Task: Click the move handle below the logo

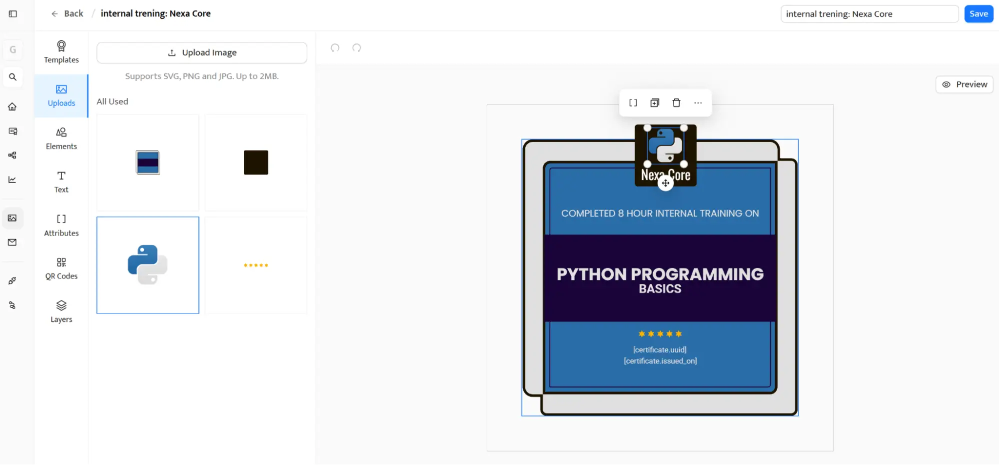Action: [x=666, y=183]
